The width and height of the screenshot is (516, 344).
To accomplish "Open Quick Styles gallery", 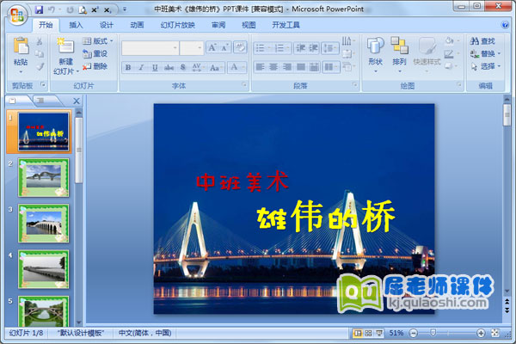I will pyautogui.click(x=427, y=55).
